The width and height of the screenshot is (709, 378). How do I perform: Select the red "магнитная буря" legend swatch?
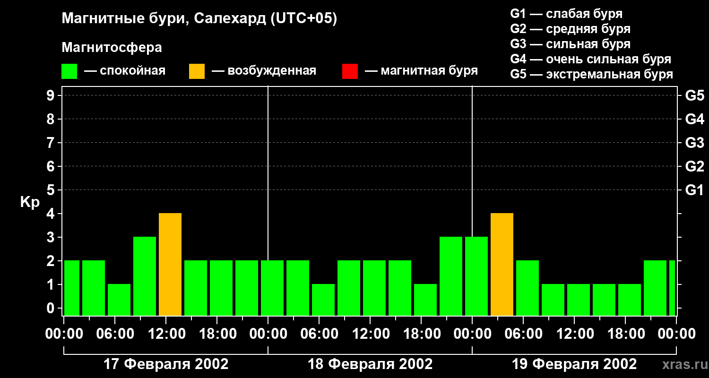click(x=350, y=71)
